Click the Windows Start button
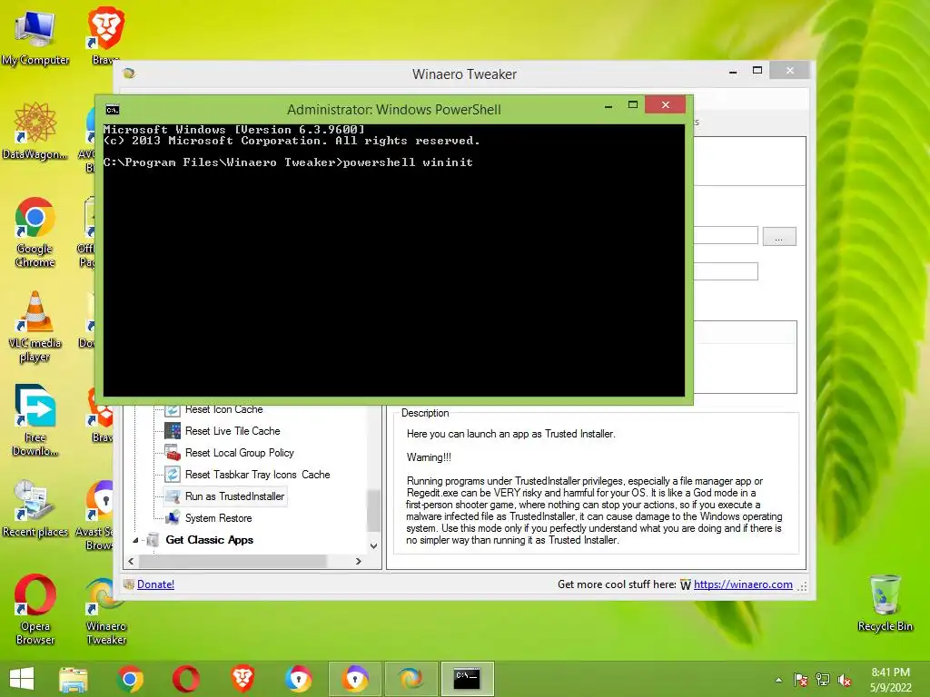Screen dimensions: 930x697 pos(22,679)
